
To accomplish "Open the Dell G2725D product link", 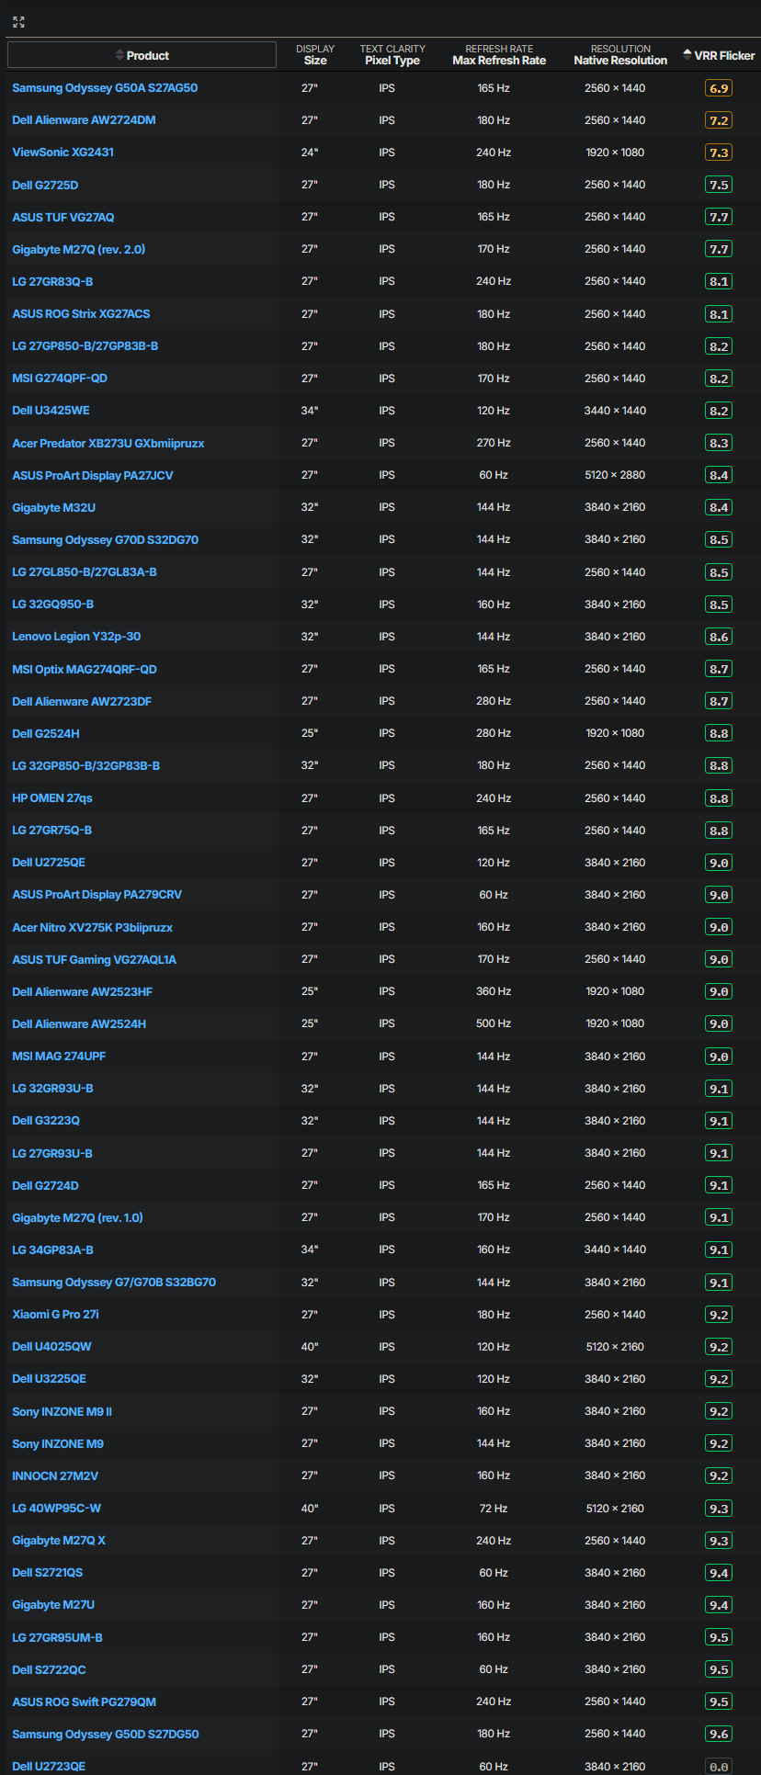I will pyautogui.click(x=45, y=185).
